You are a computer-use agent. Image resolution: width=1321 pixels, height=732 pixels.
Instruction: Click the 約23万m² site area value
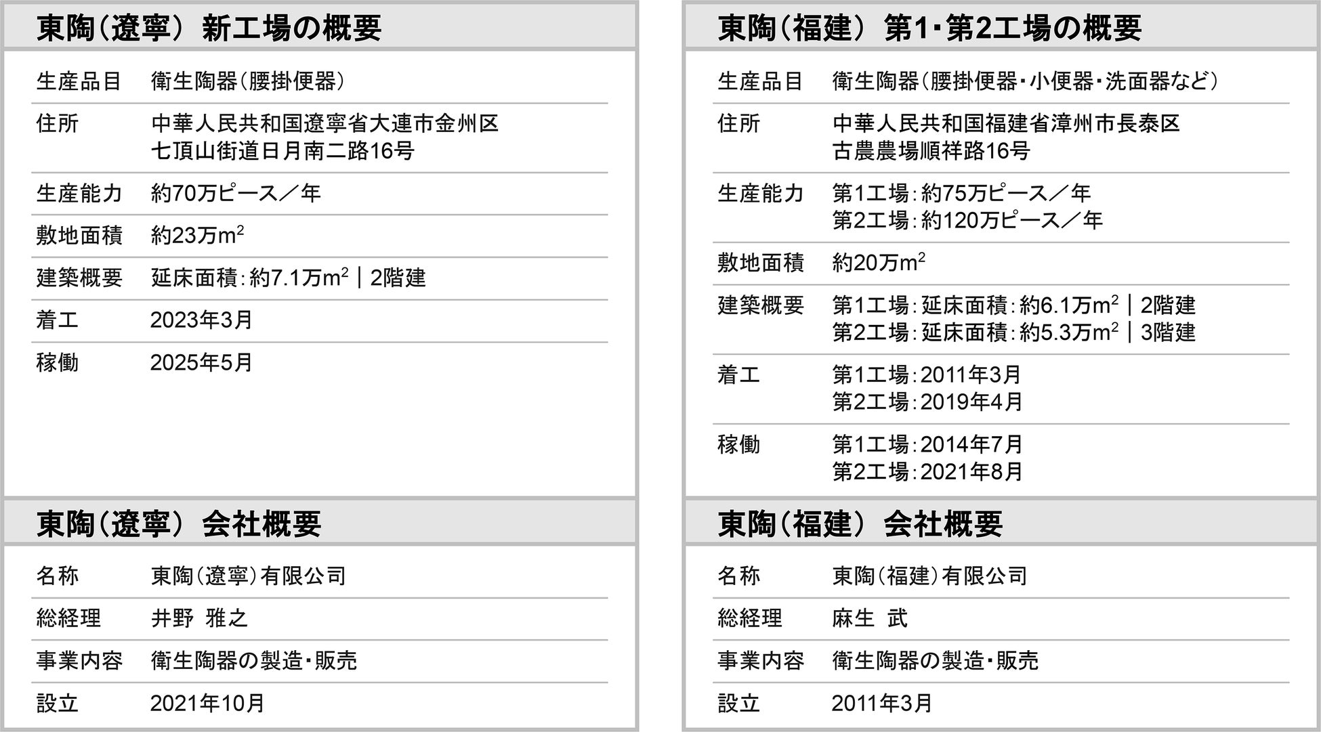point(197,236)
